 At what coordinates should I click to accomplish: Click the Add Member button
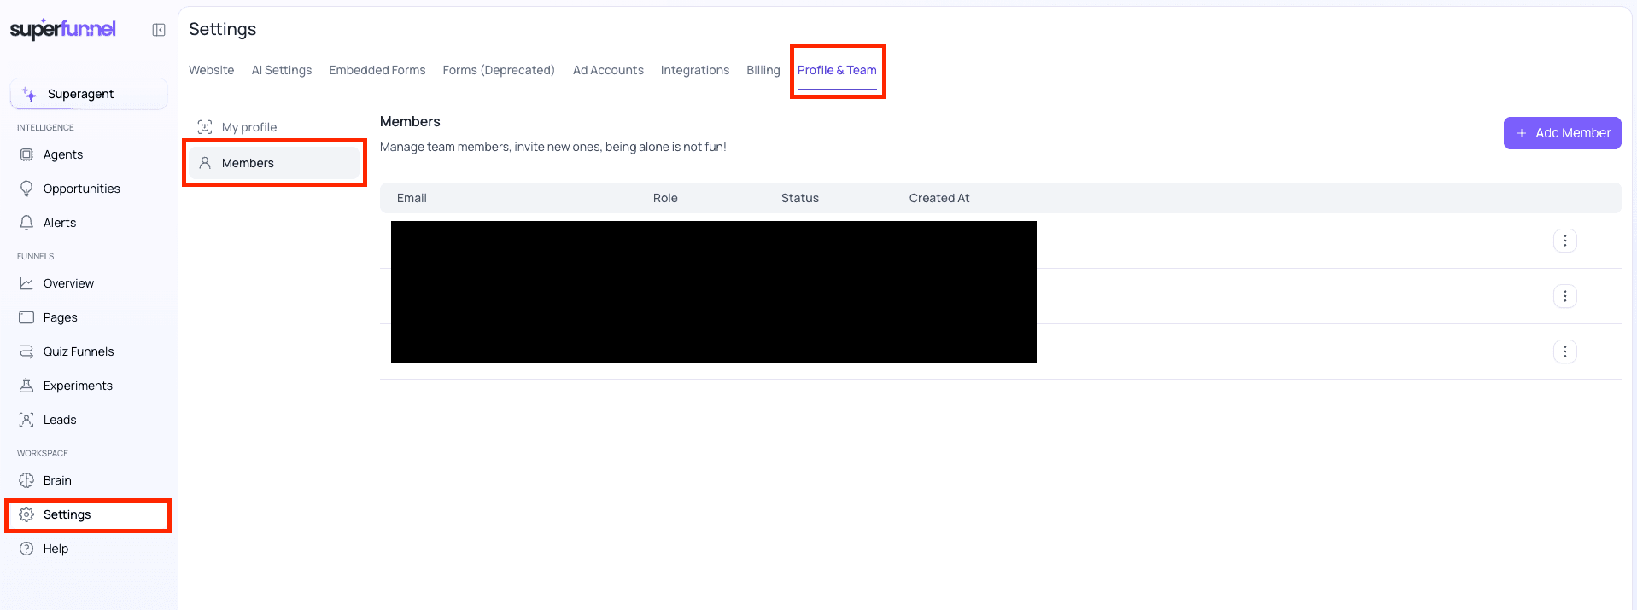pos(1562,133)
